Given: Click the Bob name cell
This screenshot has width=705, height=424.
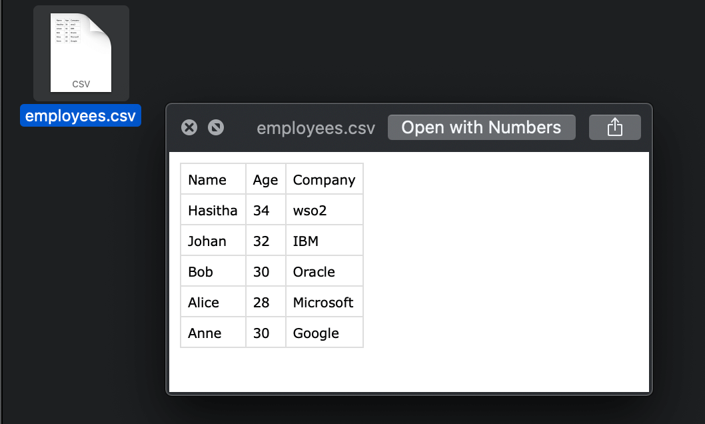Looking at the screenshot, I should tap(213, 271).
